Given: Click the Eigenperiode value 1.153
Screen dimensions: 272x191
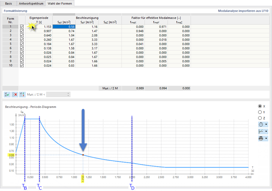Looking at the screenshot, I should point(48,27).
